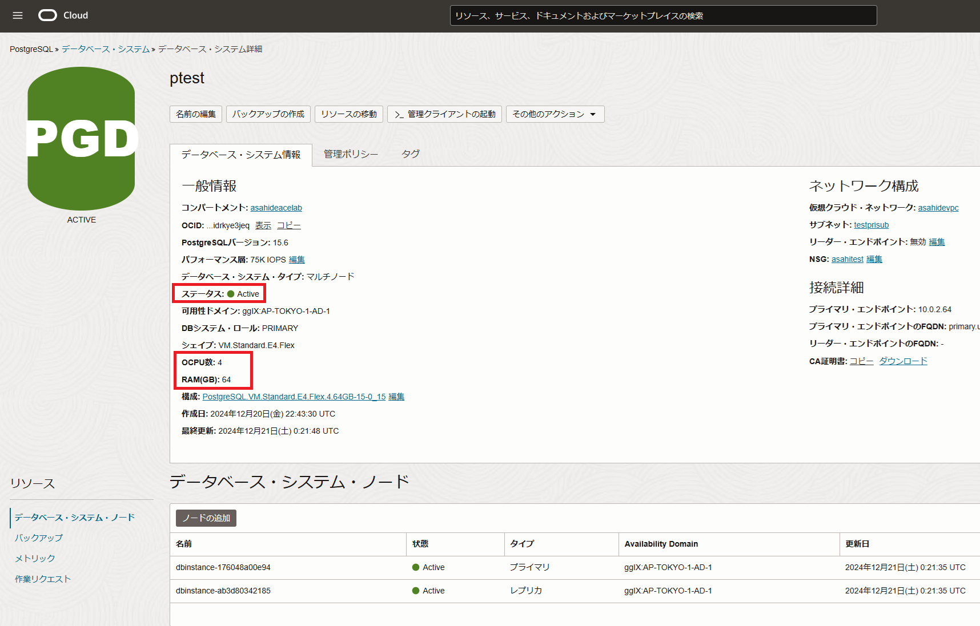Open バックアップ in resources list
Screen dimensions: 980x626
pos(39,538)
